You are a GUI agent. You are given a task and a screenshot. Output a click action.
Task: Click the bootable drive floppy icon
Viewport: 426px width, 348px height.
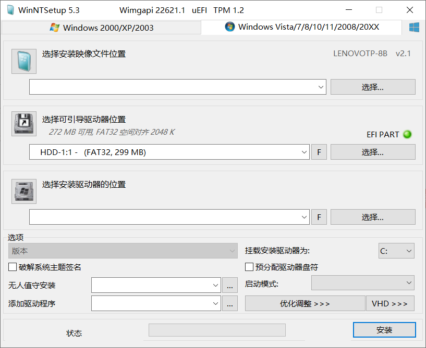[x=24, y=124]
